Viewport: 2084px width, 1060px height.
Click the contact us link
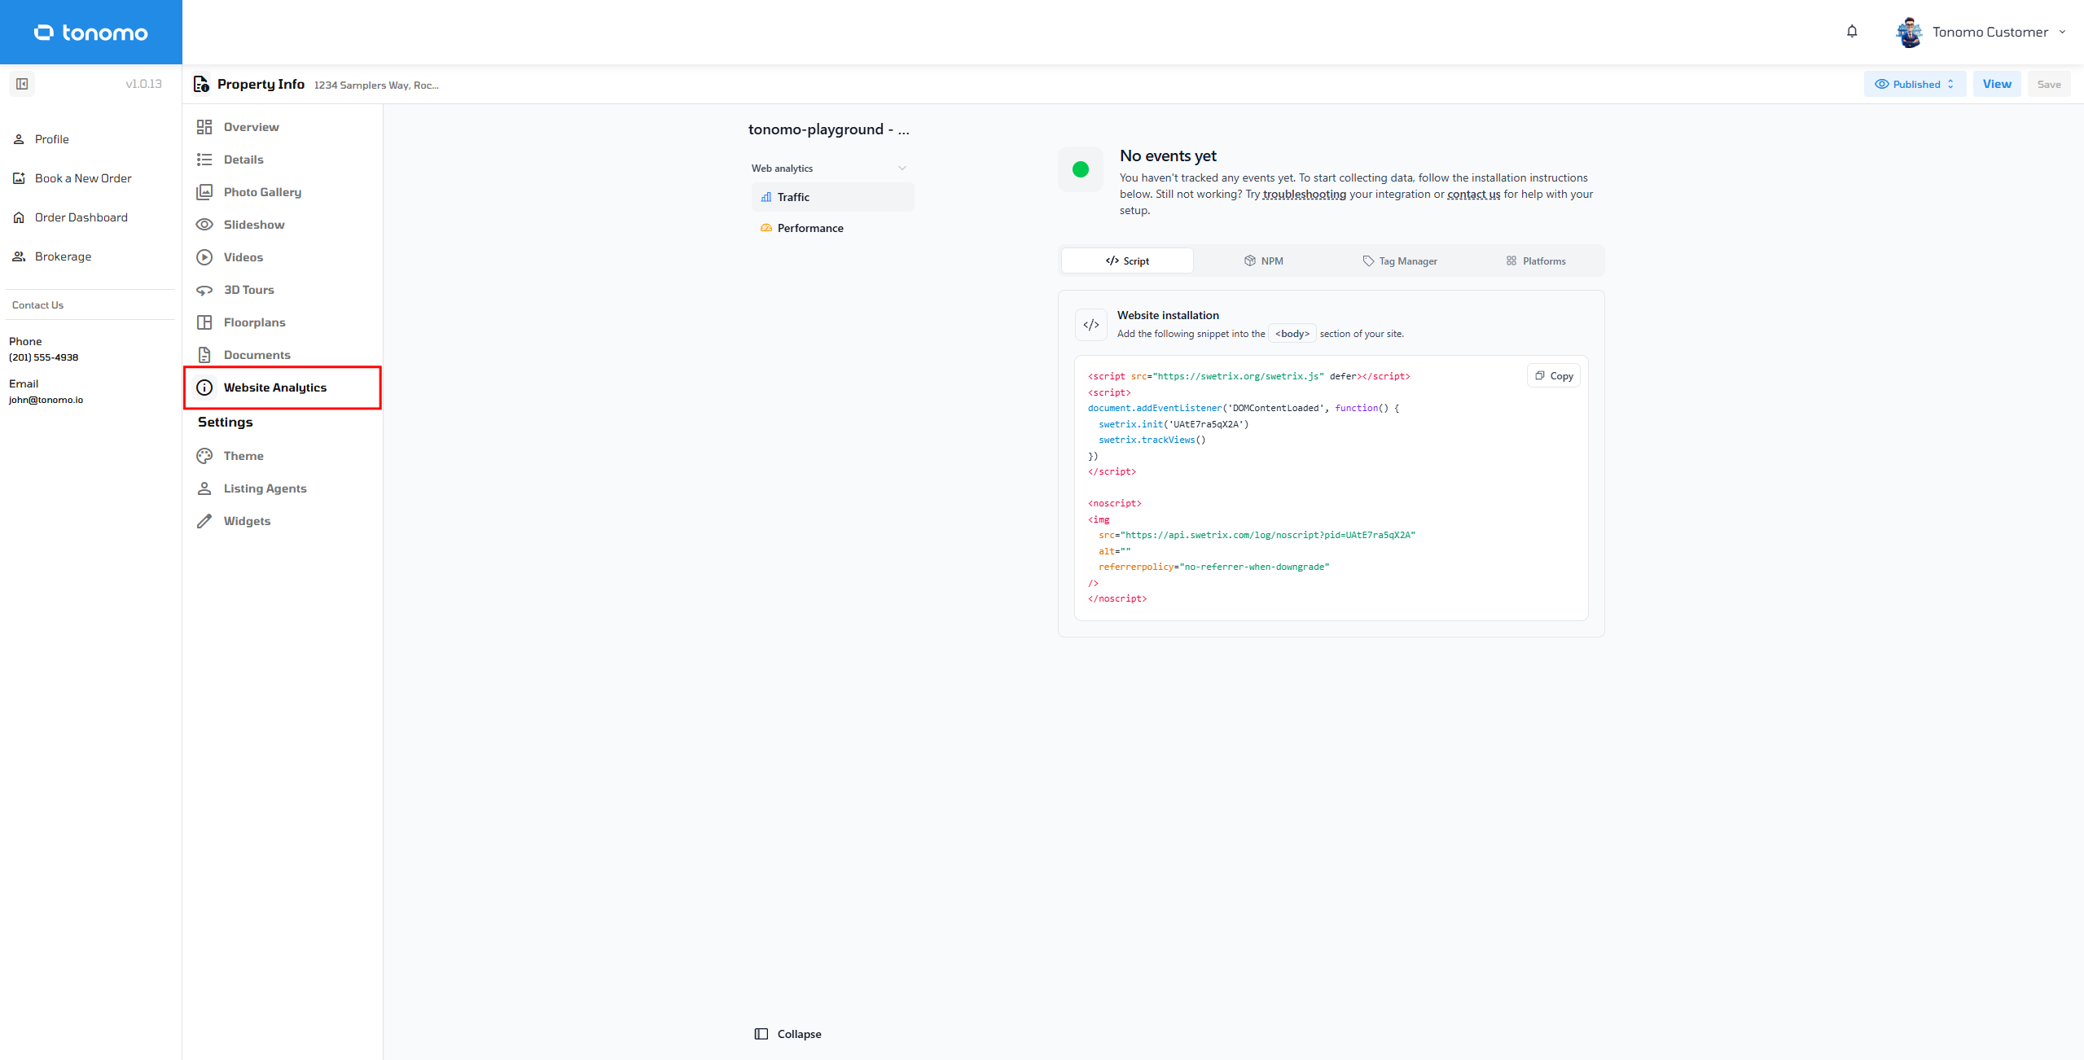click(1473, 195)
